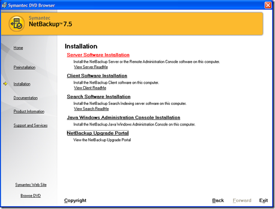Viewport: 275px width, 209px height.
Task: Click text describing Java Windows Administration Console
Action: tap(134, 124)
